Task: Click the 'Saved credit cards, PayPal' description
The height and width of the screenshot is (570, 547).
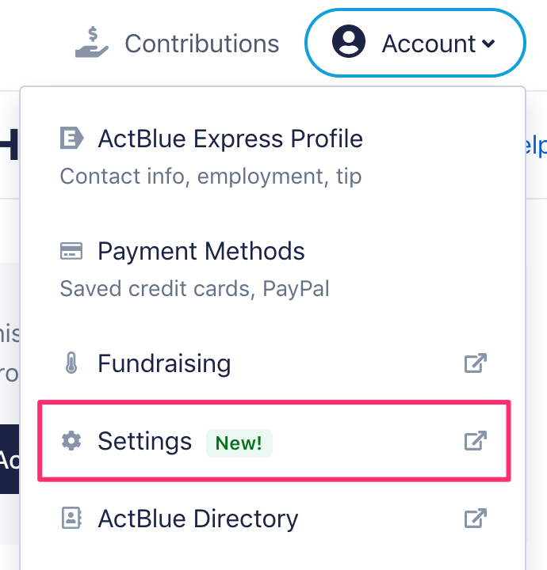Action: (194, 289)
